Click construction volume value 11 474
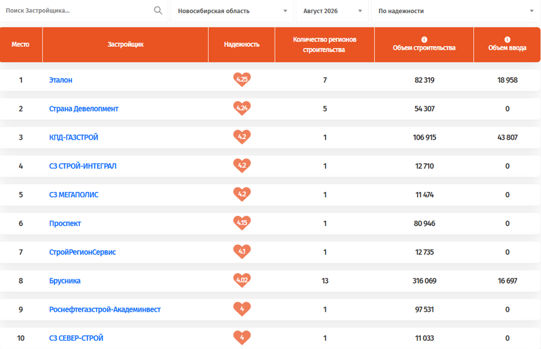 (x=425, y=194)
